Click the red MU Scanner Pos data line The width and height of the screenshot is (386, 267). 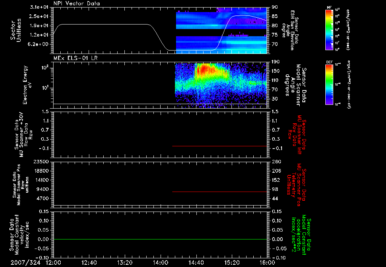click(220, 192)
